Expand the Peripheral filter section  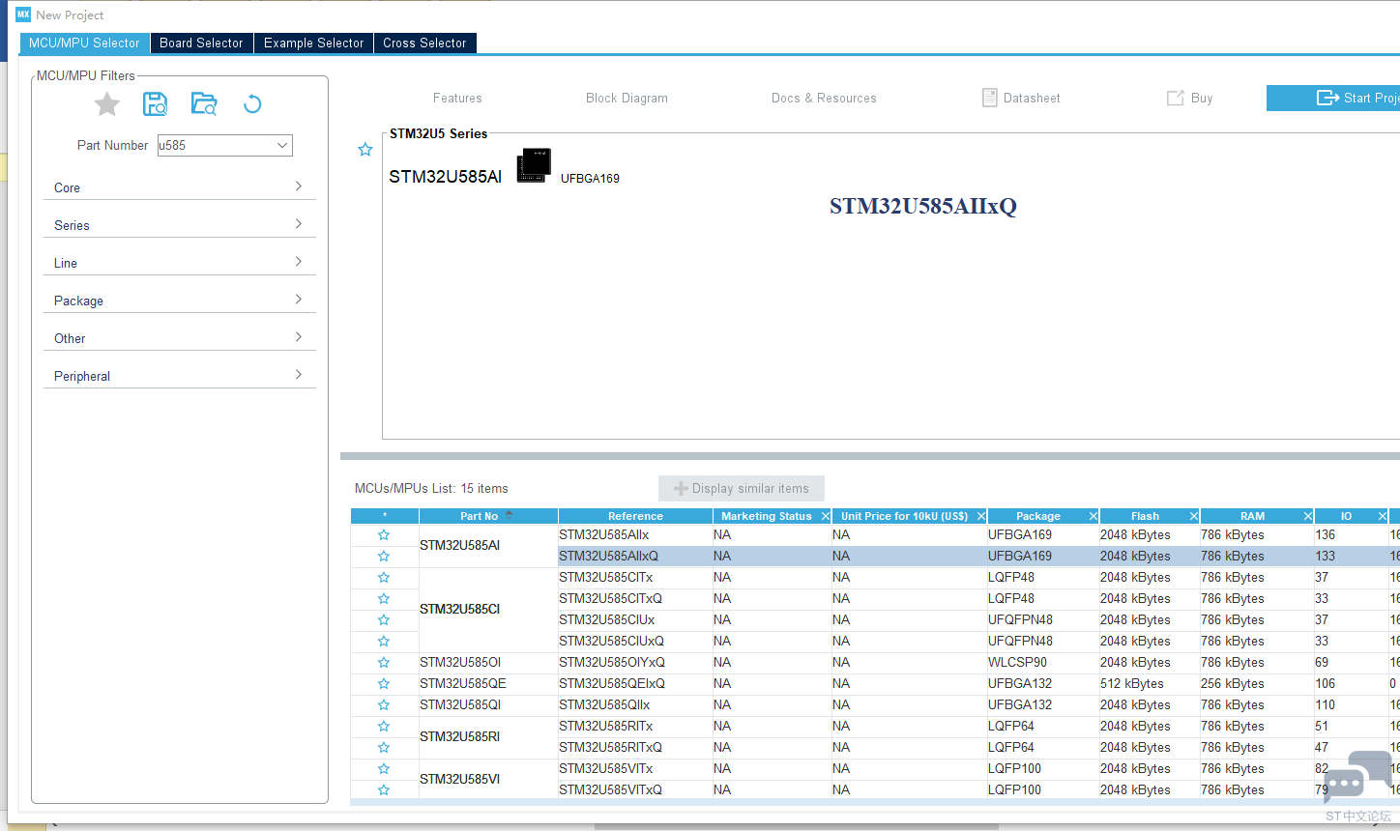[x=180, y=376]
